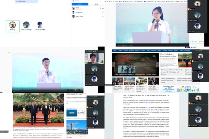Screen dimensions: 209x139
Task: Click blue badge beside the anime tile name
Action: [x=44, y=30]
